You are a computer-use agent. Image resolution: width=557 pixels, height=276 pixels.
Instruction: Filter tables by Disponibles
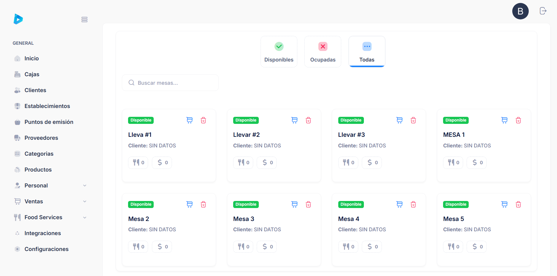click(279, 52)
